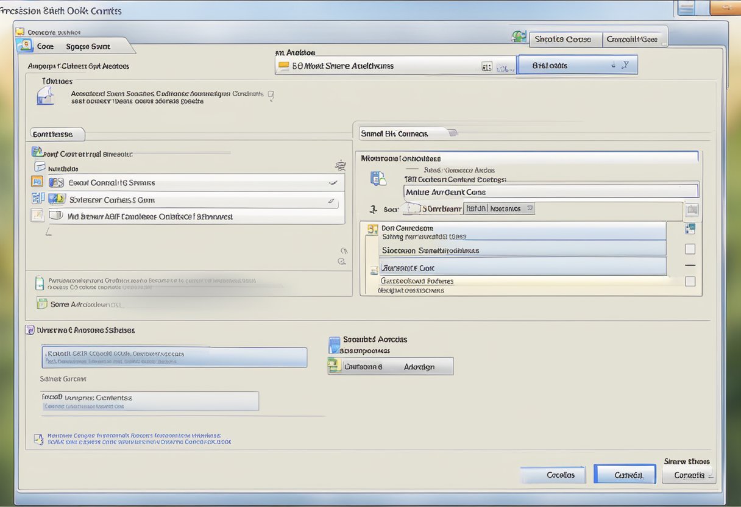Click the Mnture Avrdent Coes input field

[550, 192]
